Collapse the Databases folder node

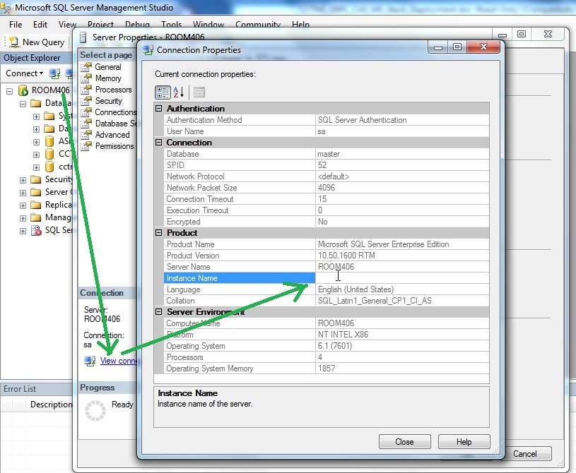23,104
